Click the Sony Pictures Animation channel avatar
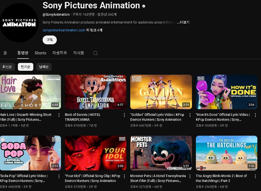Viewport: 261px width, 191px height. 19,23
